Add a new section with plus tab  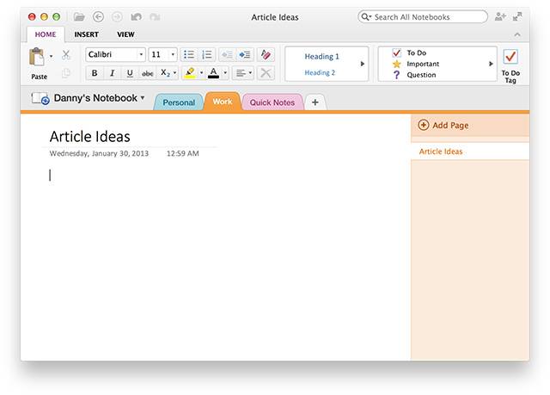pyautogui.click(x=315, y=102)
